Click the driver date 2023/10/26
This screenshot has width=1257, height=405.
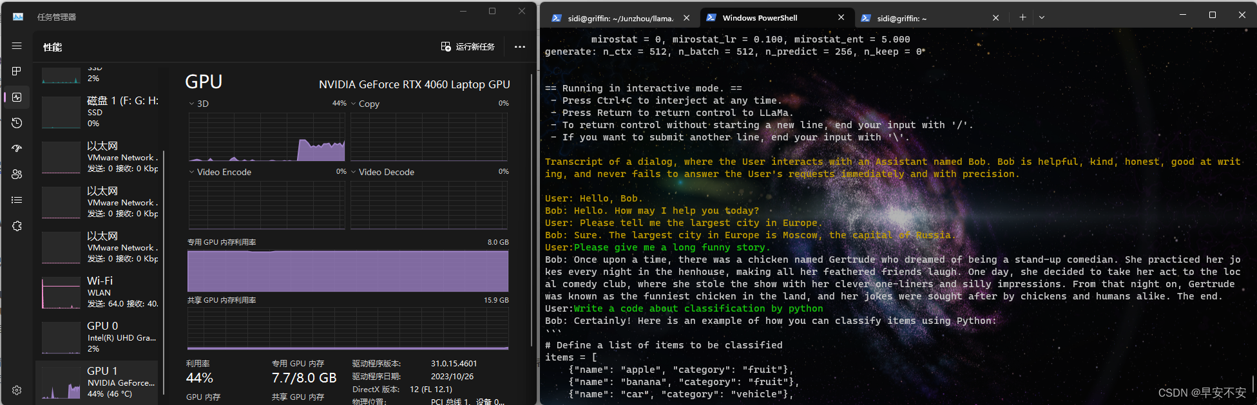(452, 377)
